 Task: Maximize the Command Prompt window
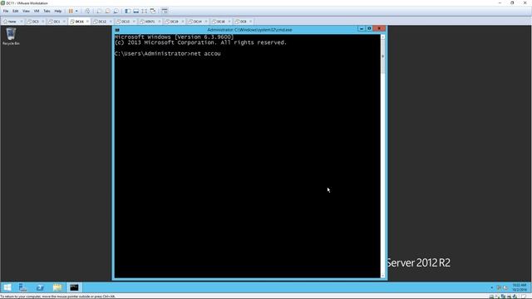click(x=369, y=29)
